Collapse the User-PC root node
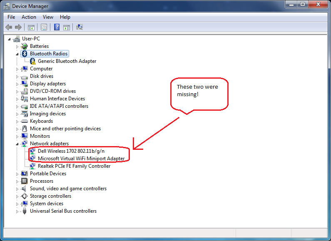Image resolution: width=331 pixels, height=241 pixels. tap(9, 39)
